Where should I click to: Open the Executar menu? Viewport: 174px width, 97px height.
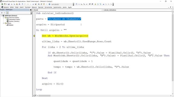[41, 7]
